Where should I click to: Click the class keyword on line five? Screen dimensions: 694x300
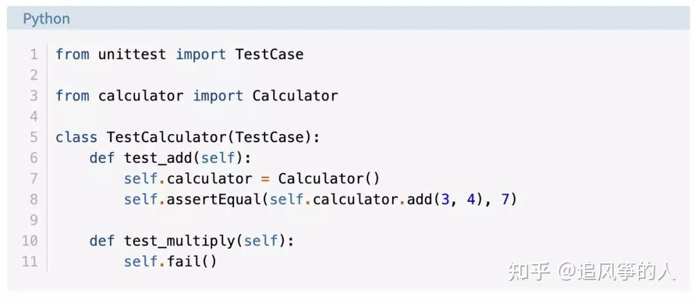coord(76,137)
